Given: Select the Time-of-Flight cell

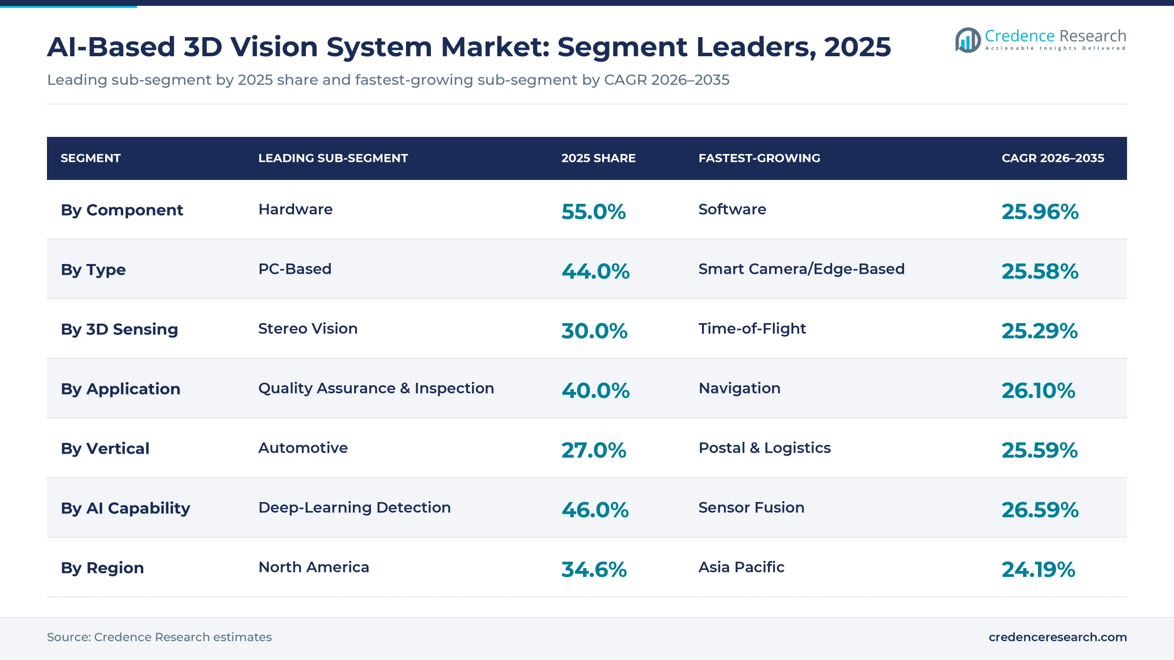Looking at the screenshot, I should pyautogui.click(x=752, y=329).
